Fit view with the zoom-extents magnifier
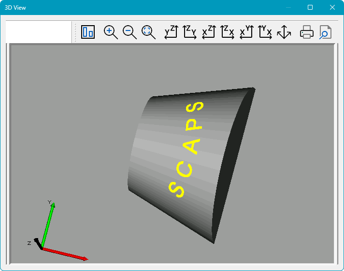This screenshot has width=344, height=271. click(x=148, y=32)
